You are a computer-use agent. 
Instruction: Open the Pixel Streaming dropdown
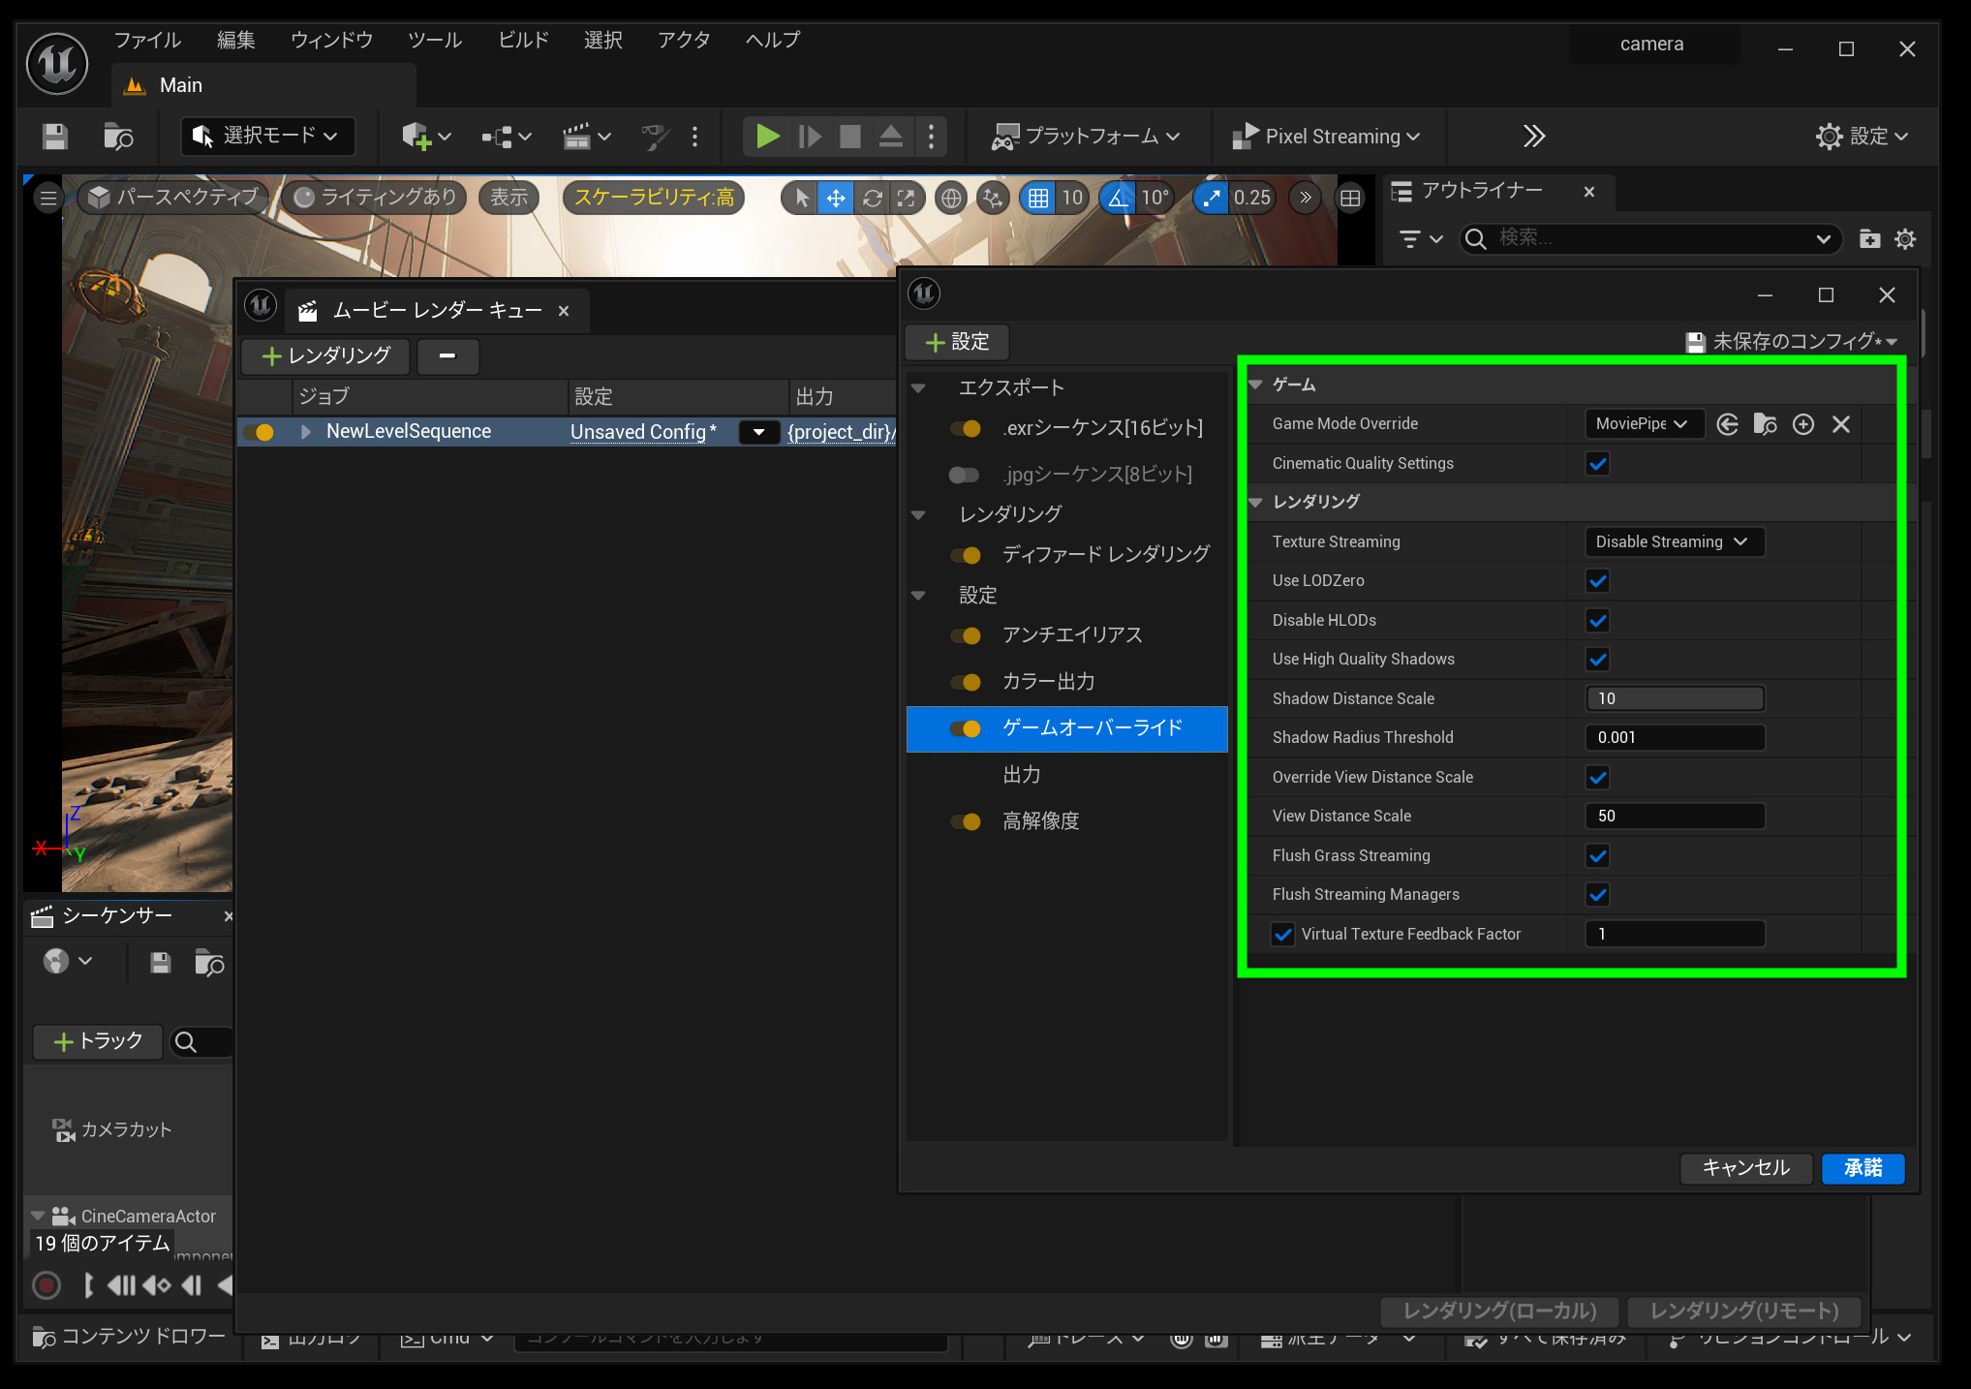[1327, 137]
